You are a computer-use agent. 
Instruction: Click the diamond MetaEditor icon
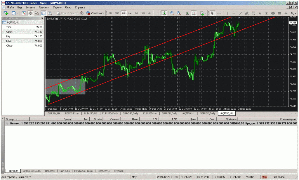82,13
